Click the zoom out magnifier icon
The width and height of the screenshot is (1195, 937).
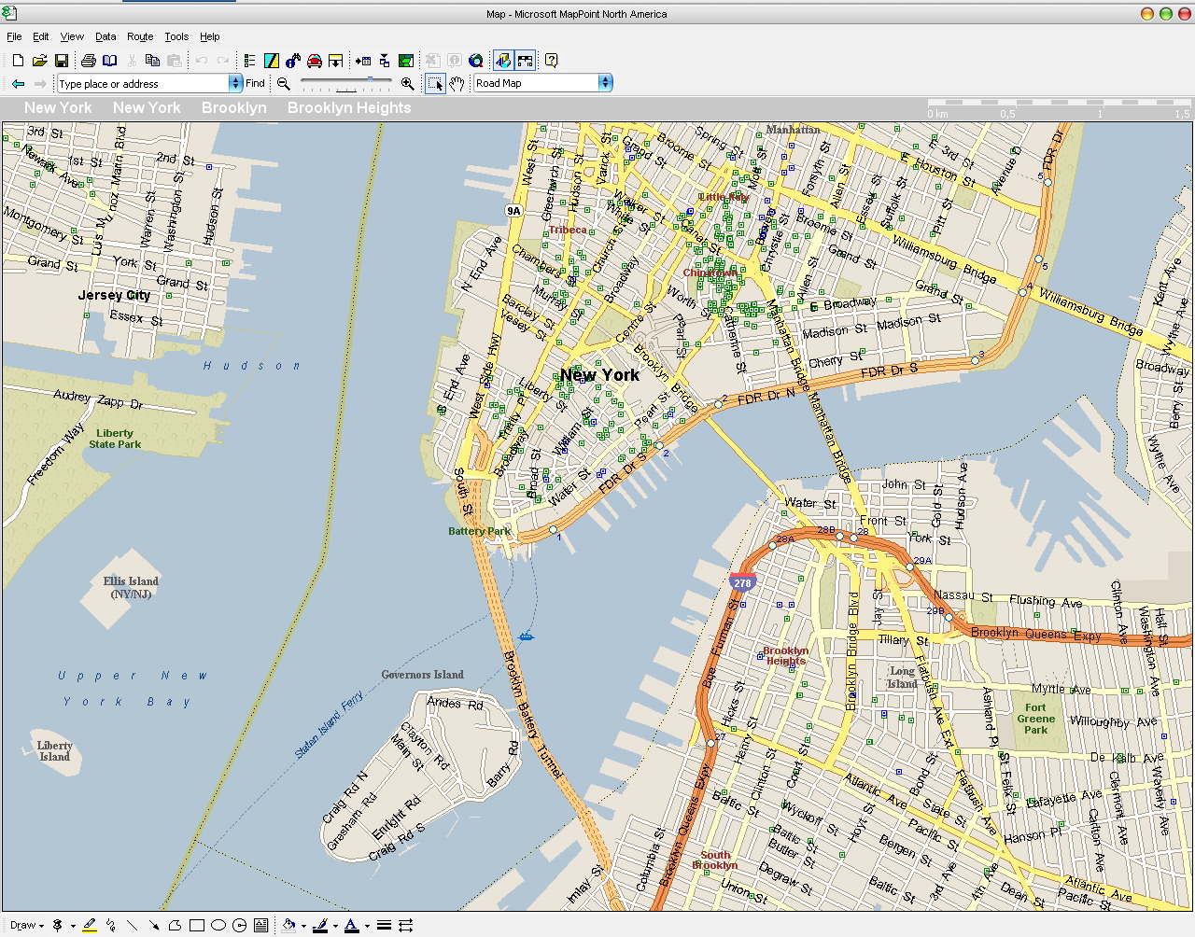(x=284, y=83)
